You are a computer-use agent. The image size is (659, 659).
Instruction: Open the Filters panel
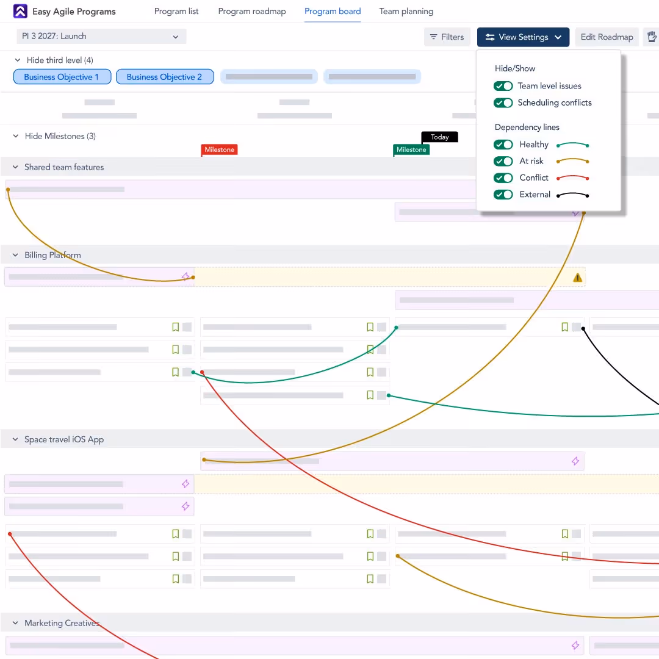tap(447, 37)
